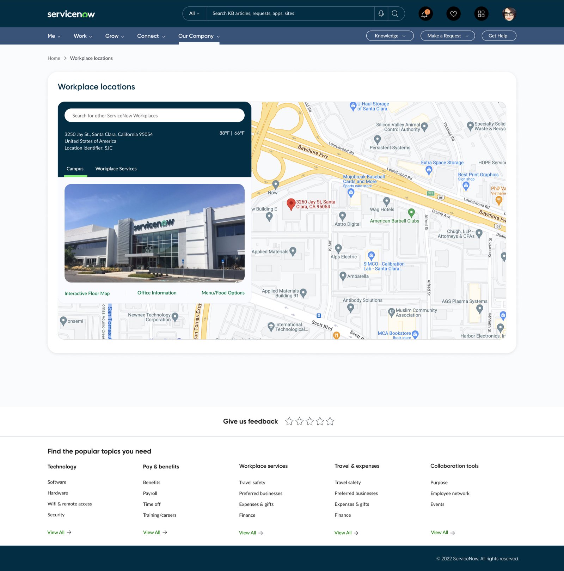Rate one star in feedback
This screenshot has height=571, width=564.
pos(289,421)
